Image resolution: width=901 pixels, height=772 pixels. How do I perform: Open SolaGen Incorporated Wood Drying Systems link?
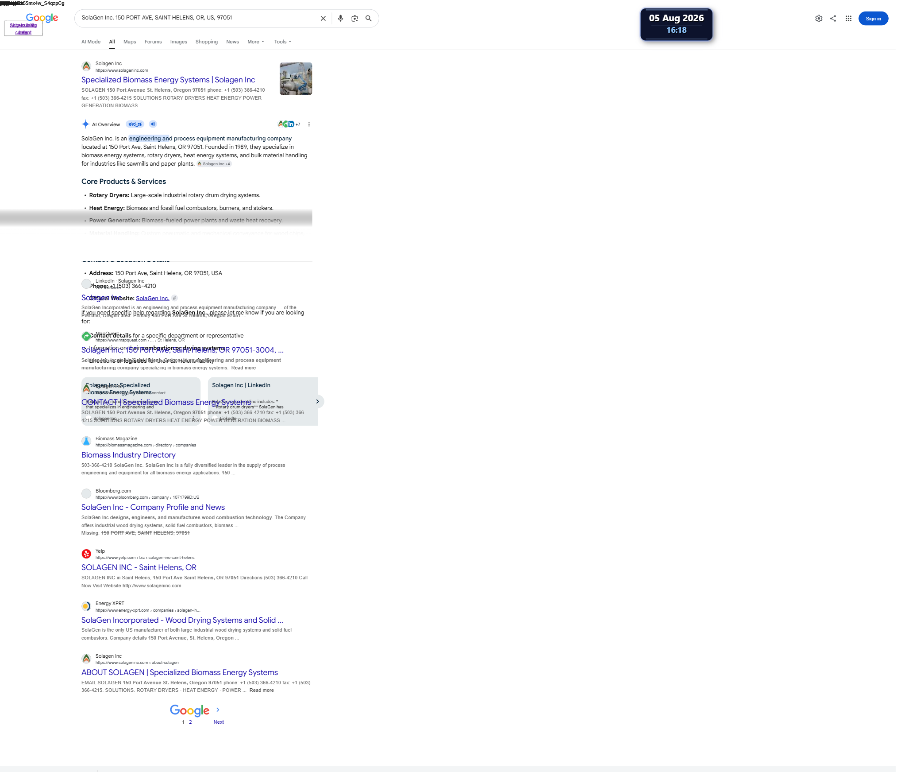tap(182, 620)
